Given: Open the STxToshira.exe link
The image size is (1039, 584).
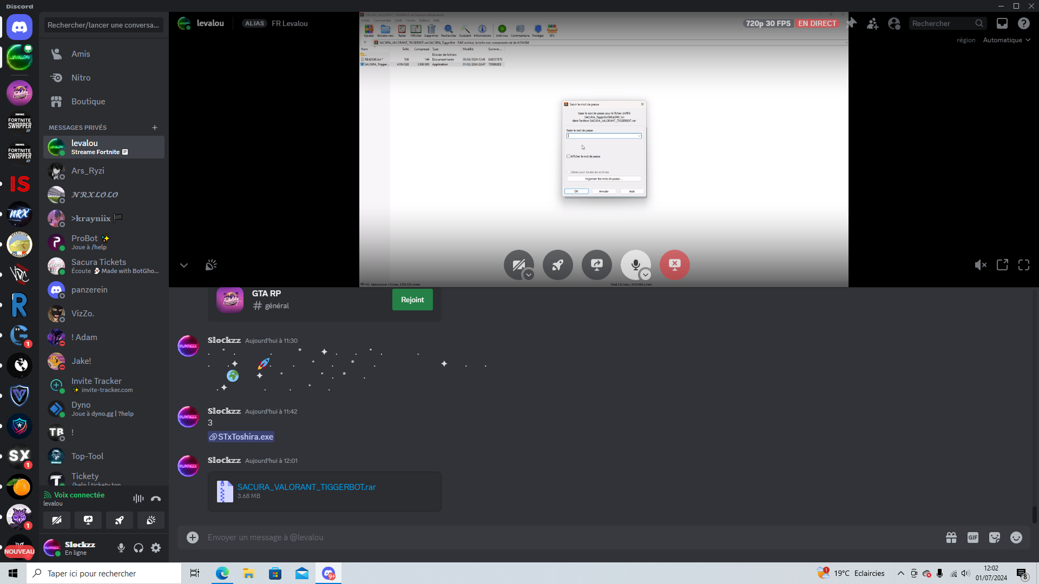Looking at the screenshot, I should tap(241, 437).
